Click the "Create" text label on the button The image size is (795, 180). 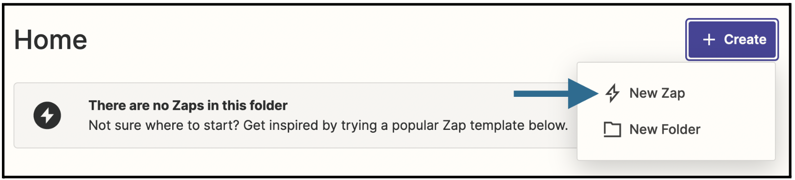pyautogui.click(x=745, y=39)
